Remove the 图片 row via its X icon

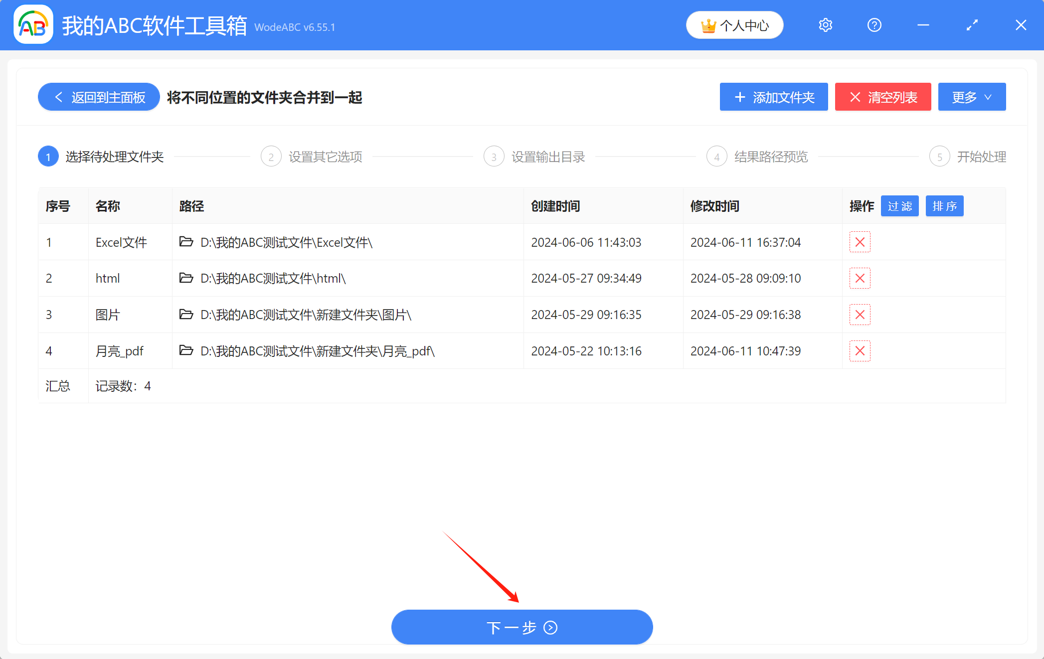point(860,315)
